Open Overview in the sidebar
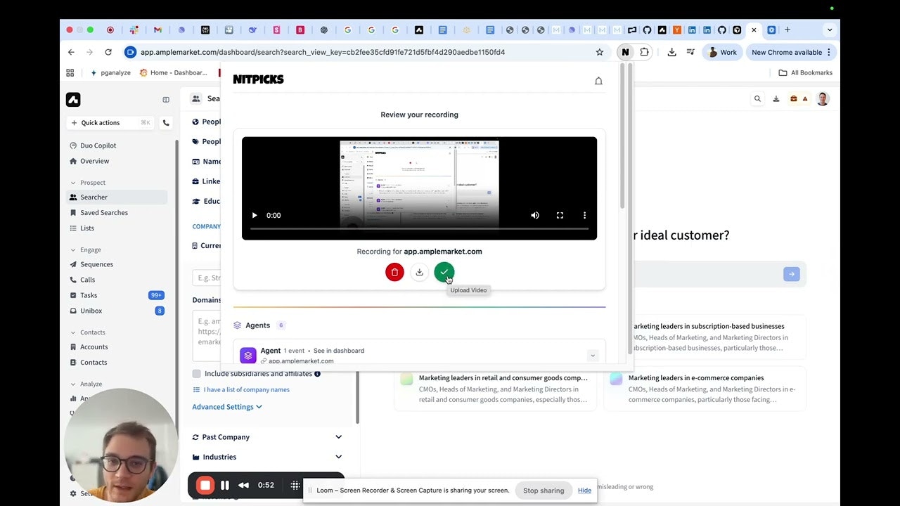The height and width of the screenshot is (506, 900). (x=95, y=161)
